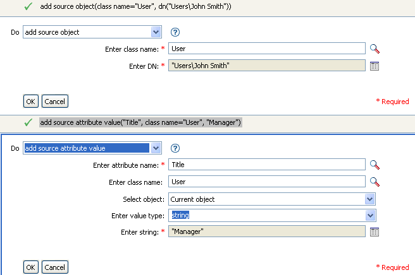The height and width of the screenshot is (275, 415).
Task: Click the Title attribute name field
Action: click(x=267, y=165)
